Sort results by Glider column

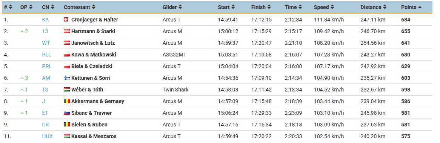pyautogui.click(x=172, y=7)
